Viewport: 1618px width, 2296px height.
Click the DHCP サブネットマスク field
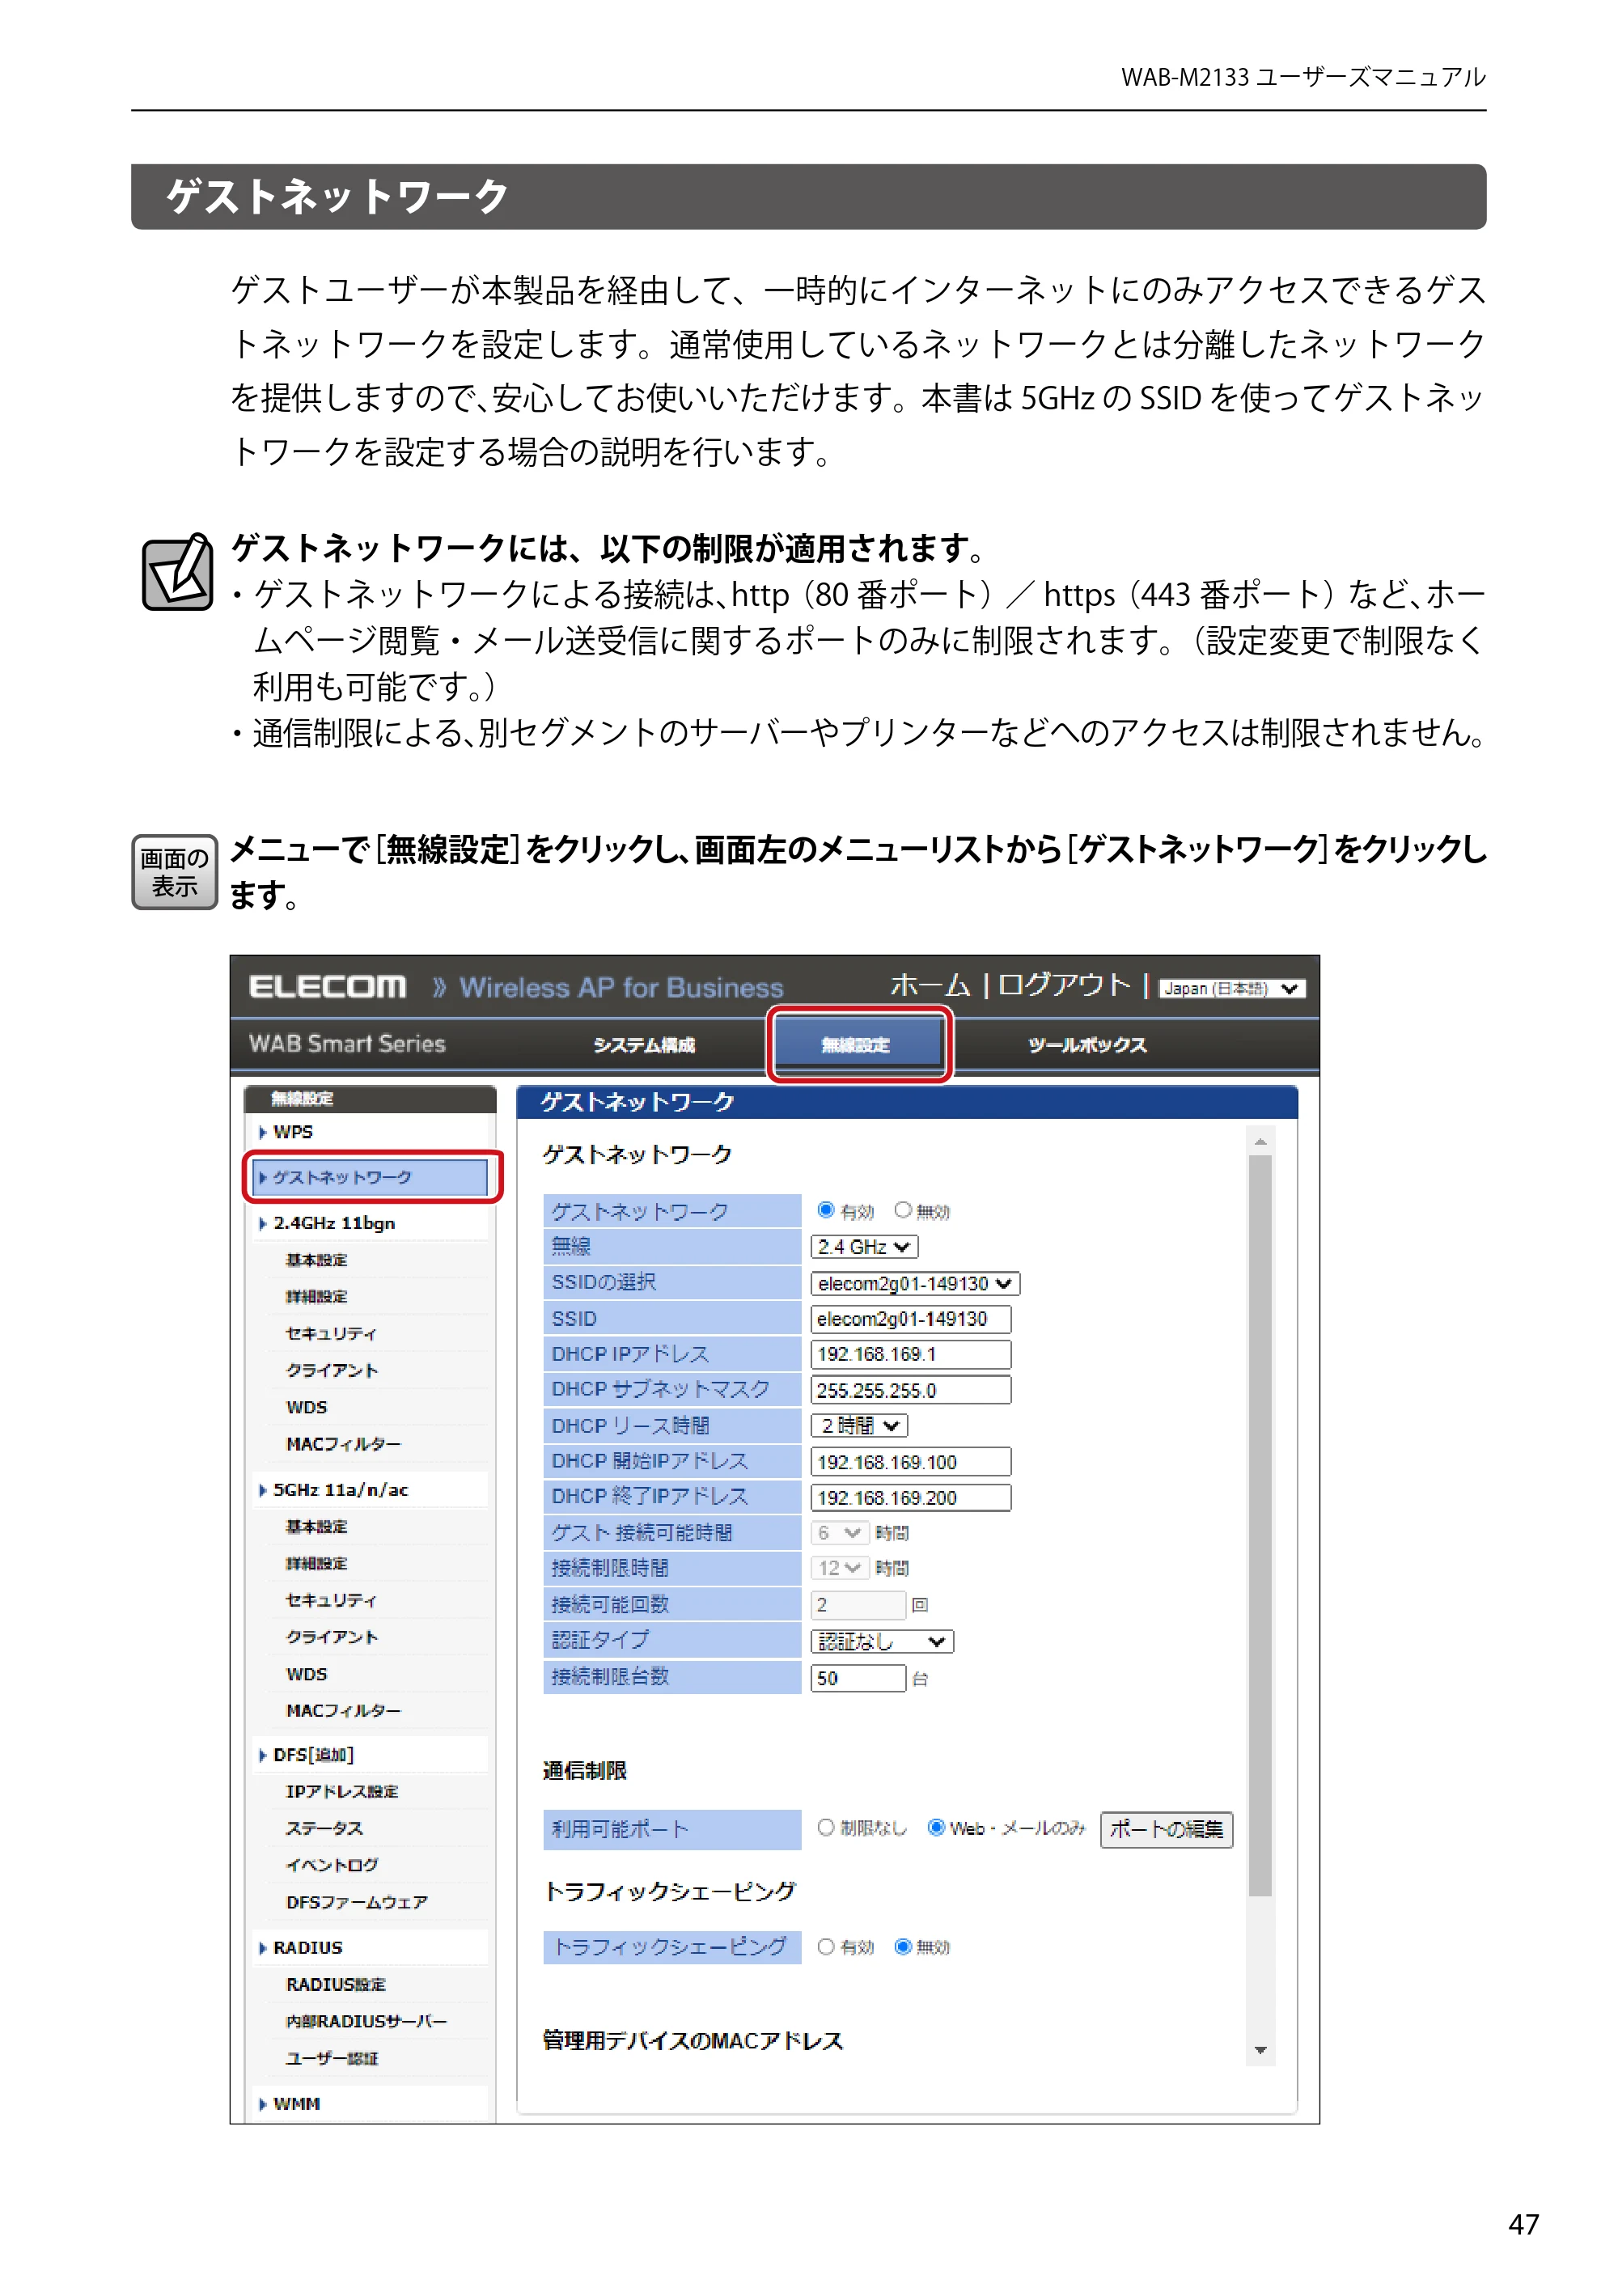pyautogui.click(x=910, y=1391)
